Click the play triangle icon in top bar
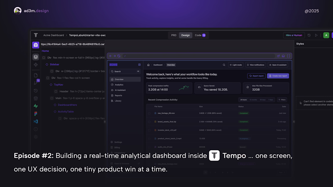 point(316,35)
